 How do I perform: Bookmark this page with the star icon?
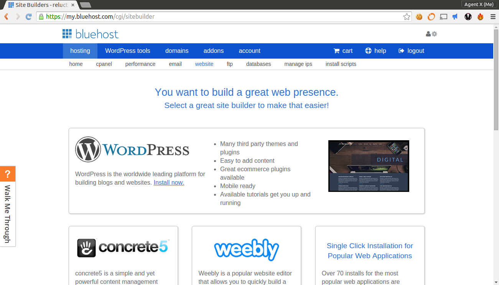(x=407, y=16)
